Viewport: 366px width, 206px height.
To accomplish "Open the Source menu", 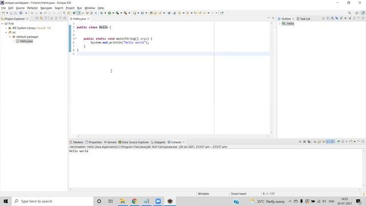I will point(20,8).
